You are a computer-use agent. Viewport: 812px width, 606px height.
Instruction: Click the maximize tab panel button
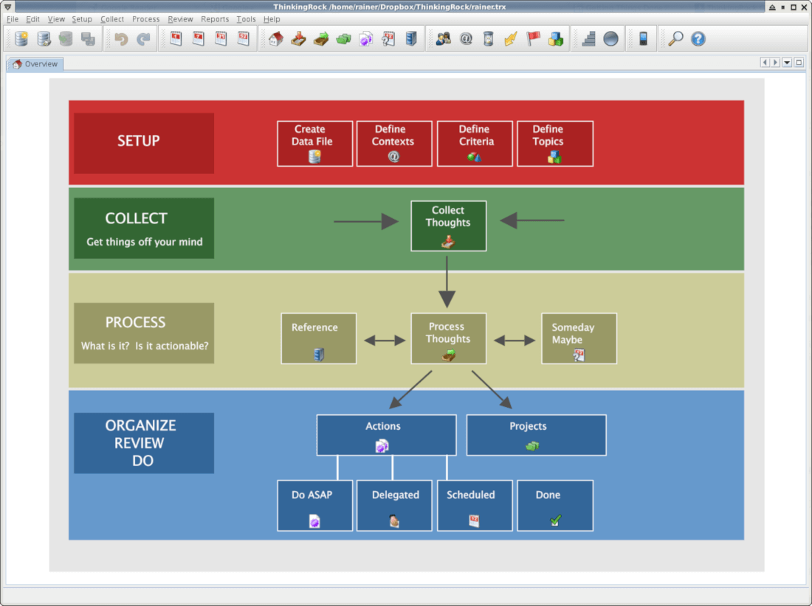[x=799, y=63]
